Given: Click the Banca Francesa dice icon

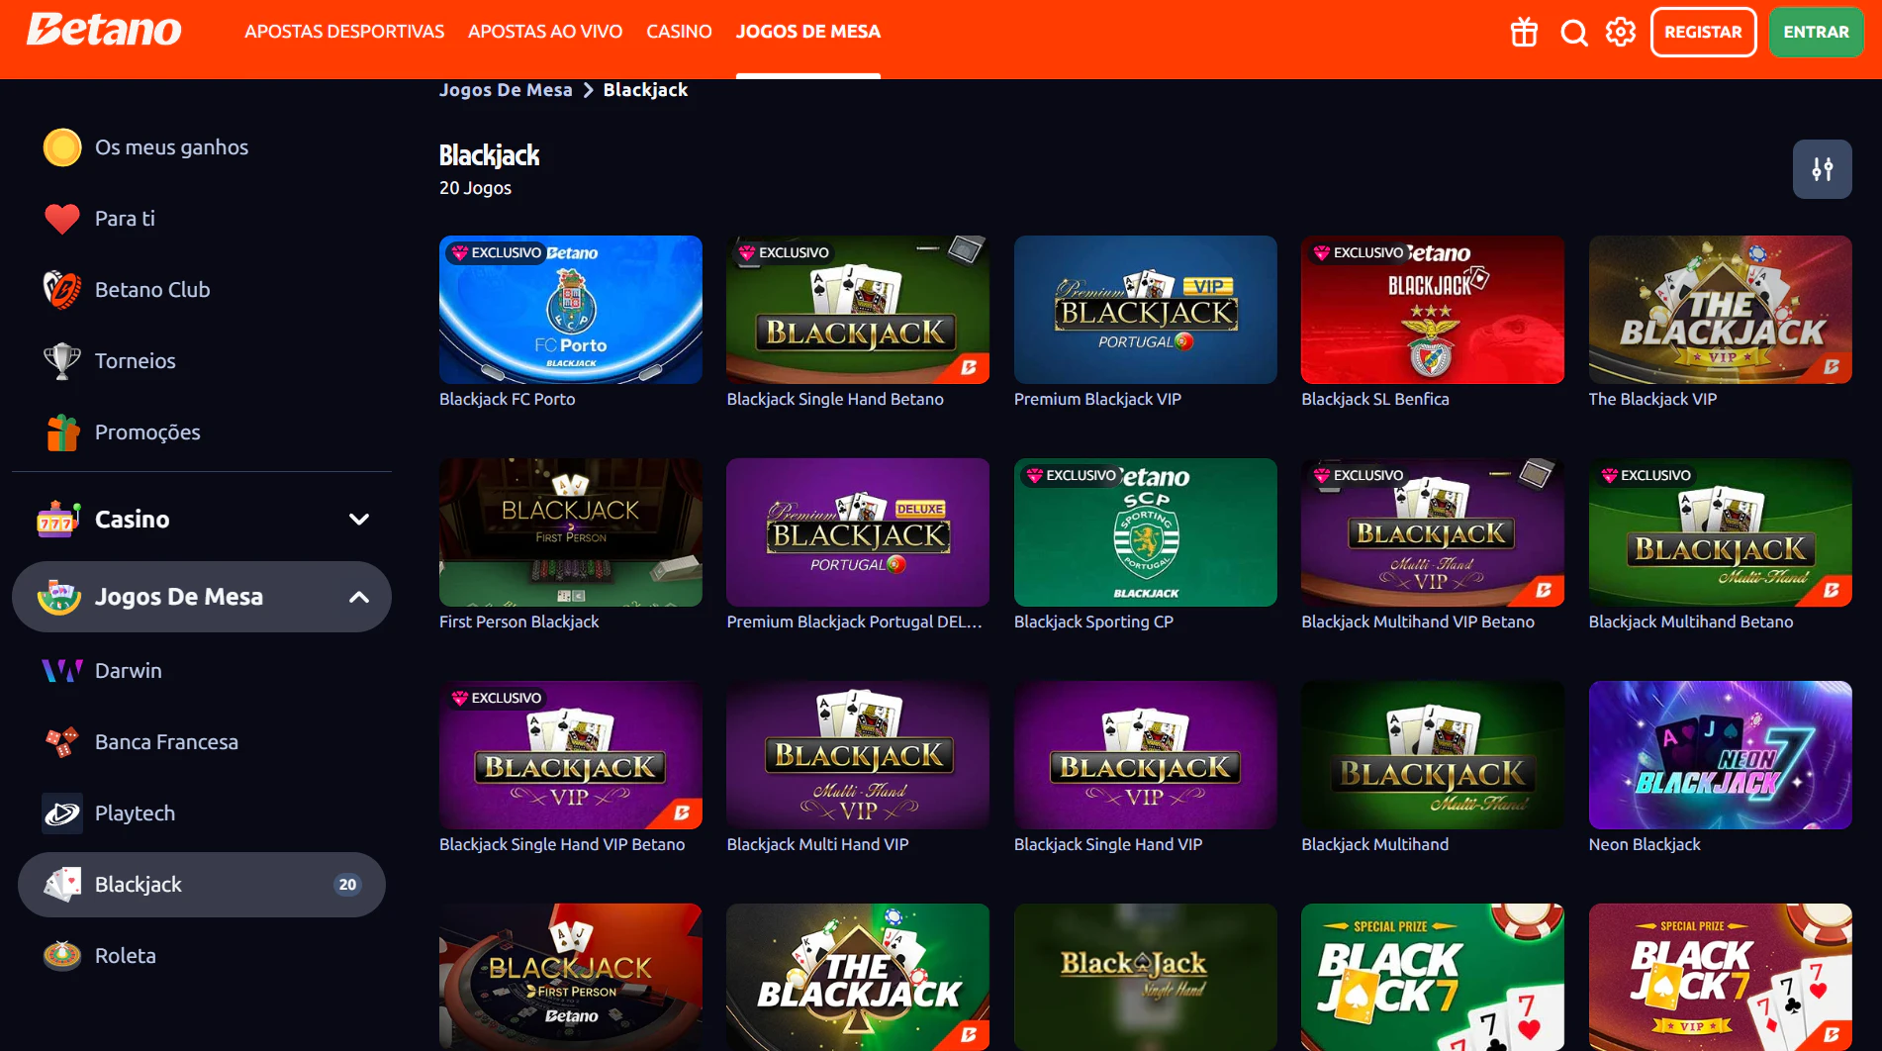Looking at the screenshot, I should (62, 742).
